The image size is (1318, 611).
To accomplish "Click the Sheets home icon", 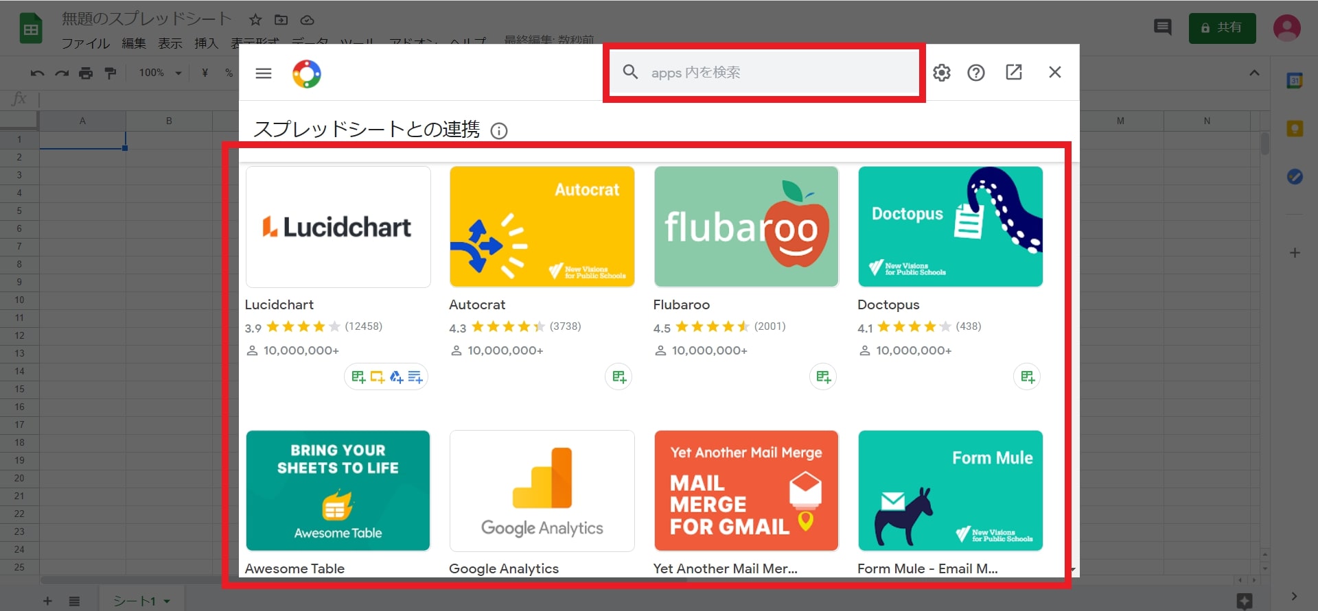I will click(31, 29).
